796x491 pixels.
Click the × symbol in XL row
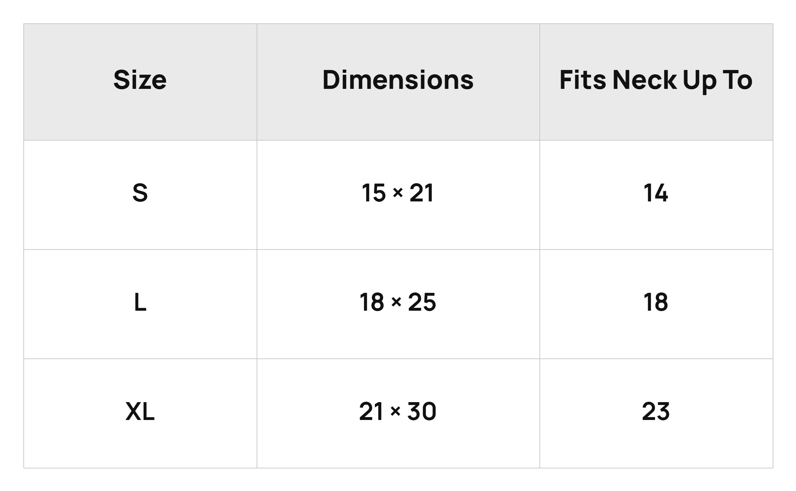click(395, 411)
